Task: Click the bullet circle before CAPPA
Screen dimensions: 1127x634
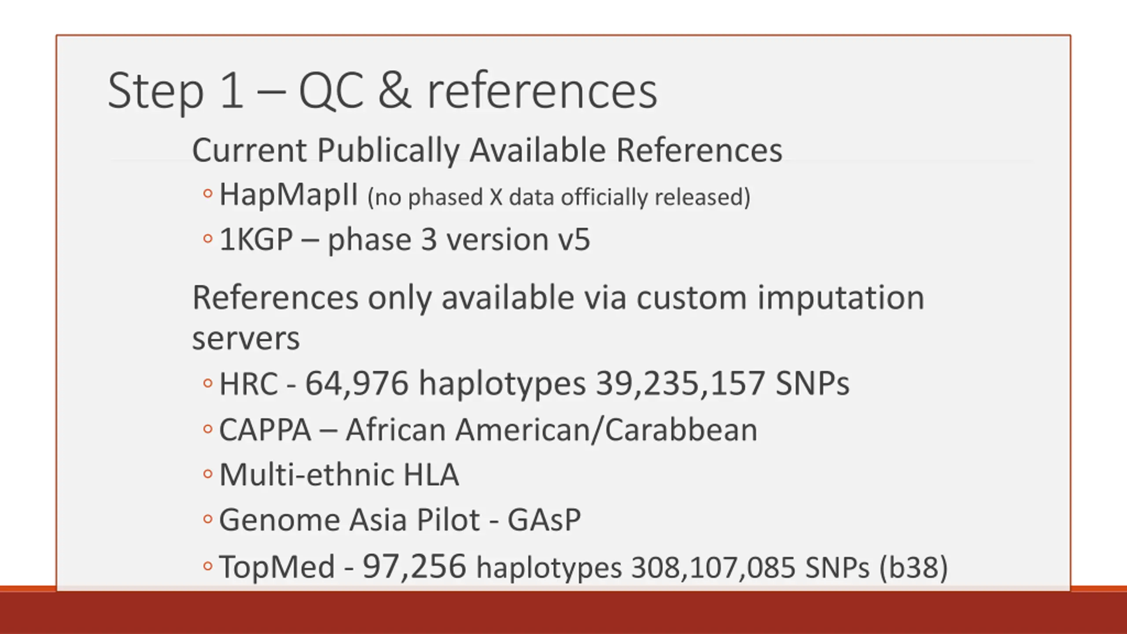Action: pos(208,429)
